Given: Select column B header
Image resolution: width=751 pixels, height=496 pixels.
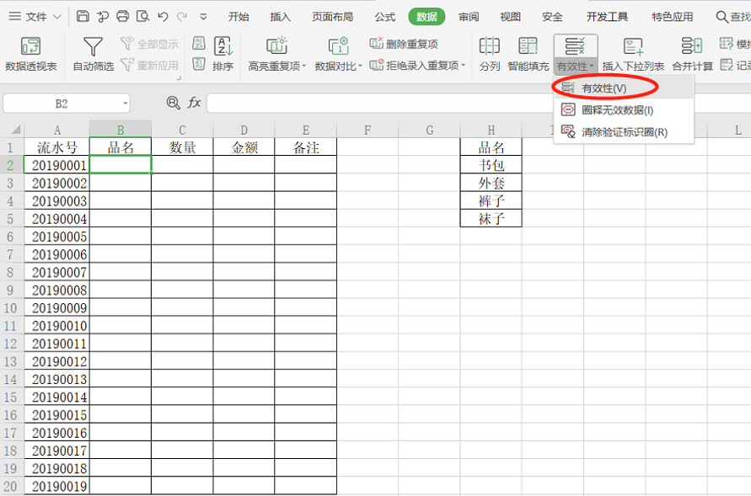Looking at the screenshot, I should click(x=121, y=130).
